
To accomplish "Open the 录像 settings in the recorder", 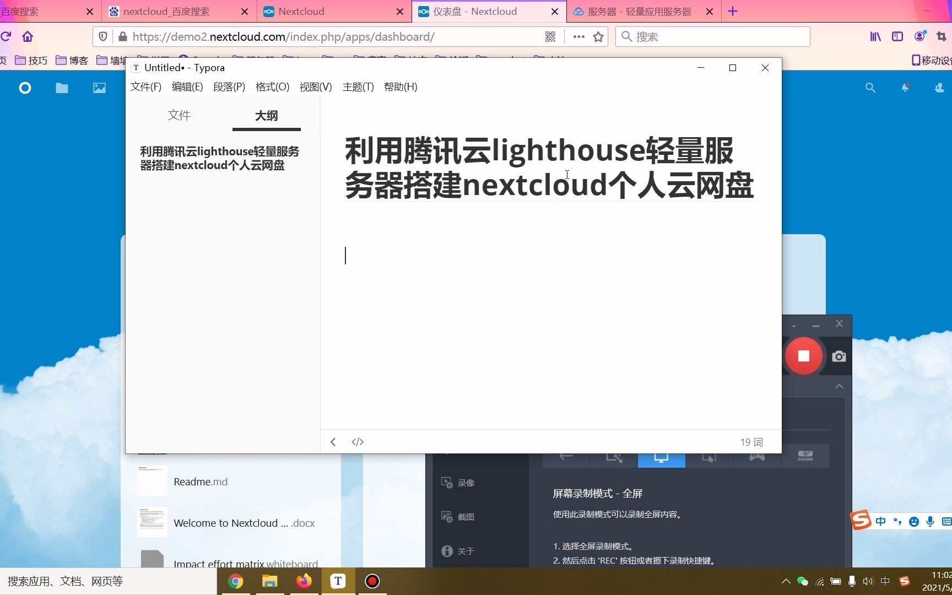I will point(458,483).
